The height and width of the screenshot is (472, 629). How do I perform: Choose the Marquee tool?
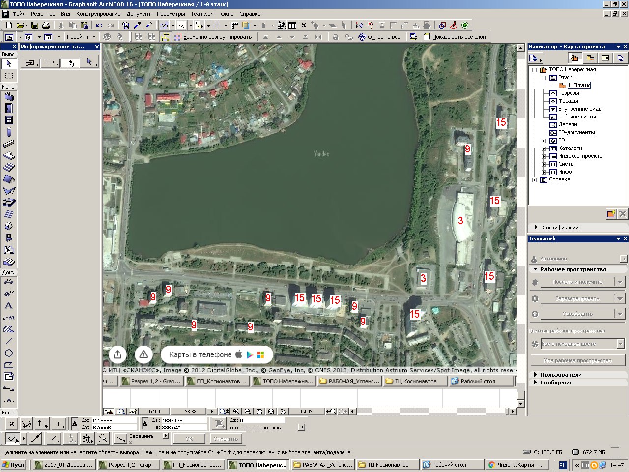[9, 76]
